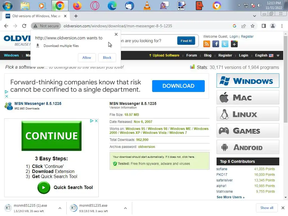Click the address bar URL

[x=118, y=26]
